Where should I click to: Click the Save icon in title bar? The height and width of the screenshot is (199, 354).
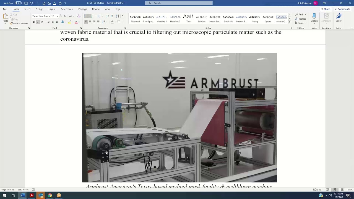[26, 3]
